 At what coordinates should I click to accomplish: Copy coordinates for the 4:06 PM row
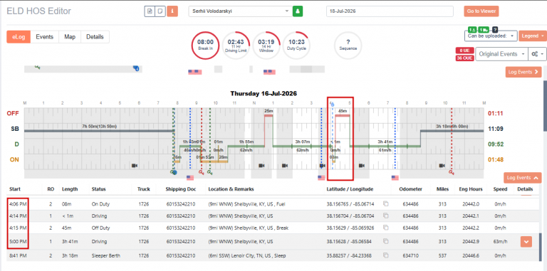click(385, 204)
